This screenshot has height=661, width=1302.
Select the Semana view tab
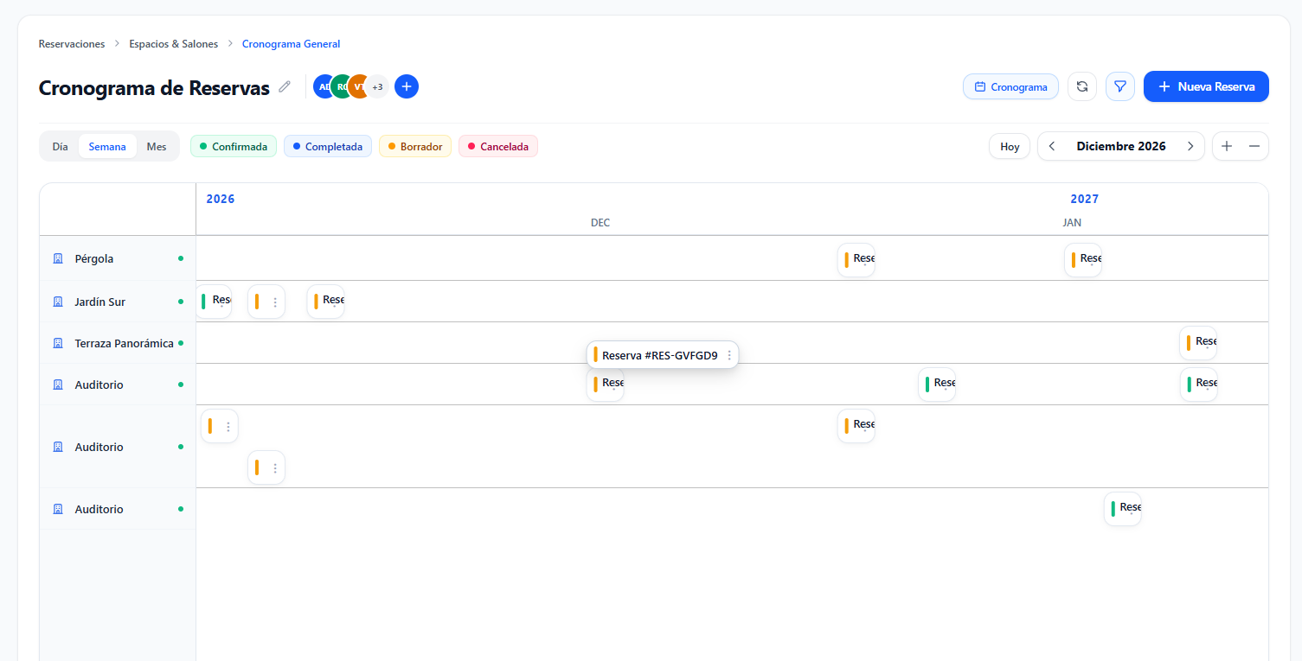pyautogui.click(x=107, y=146)
